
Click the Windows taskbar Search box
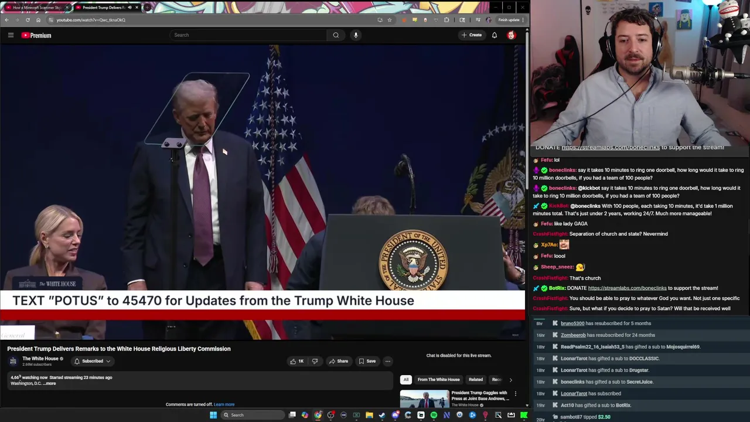tap(253, 415)
